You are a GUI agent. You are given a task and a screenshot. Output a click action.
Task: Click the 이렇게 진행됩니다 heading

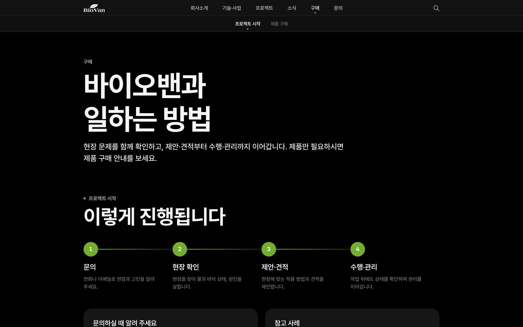(154, 216)
